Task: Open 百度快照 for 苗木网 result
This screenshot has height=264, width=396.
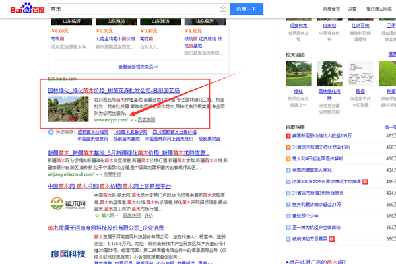Action: [x=132, y=216]
